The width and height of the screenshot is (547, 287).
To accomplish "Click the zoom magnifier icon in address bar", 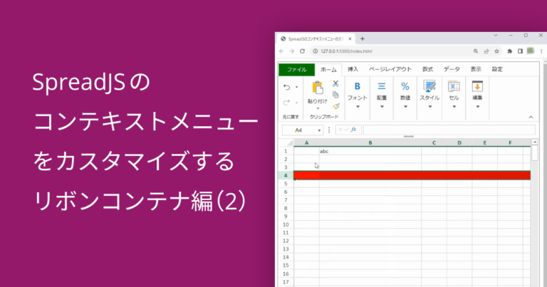I will (476, 51).
